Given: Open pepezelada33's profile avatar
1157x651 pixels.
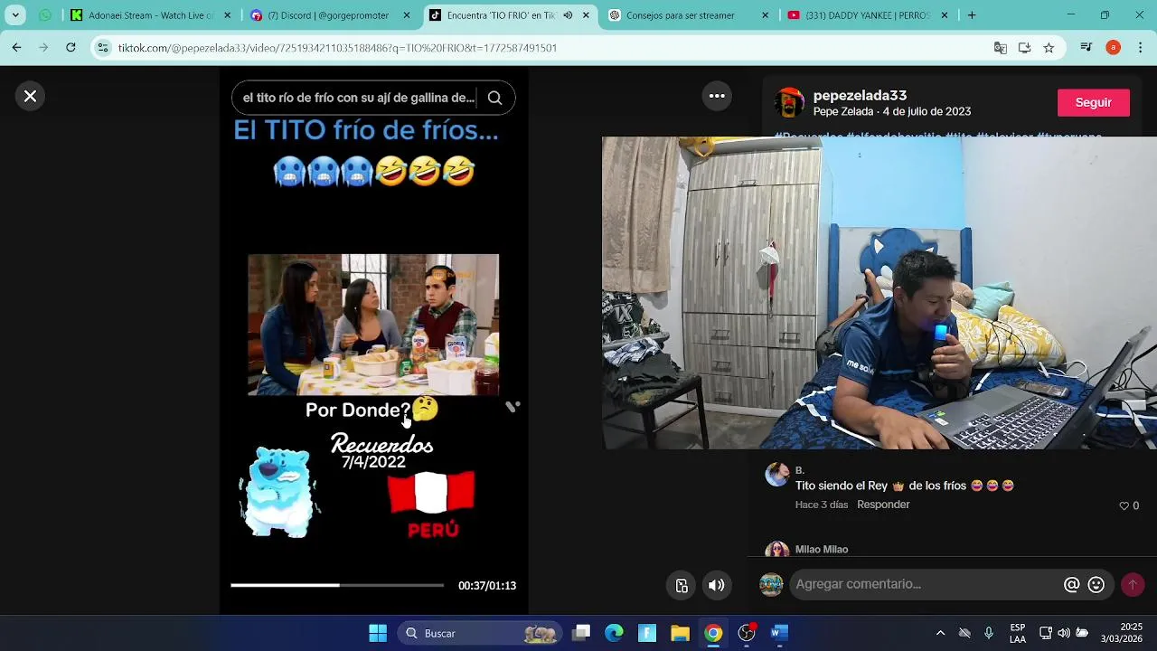Looking at the screenshot, I should pos(789,103).
